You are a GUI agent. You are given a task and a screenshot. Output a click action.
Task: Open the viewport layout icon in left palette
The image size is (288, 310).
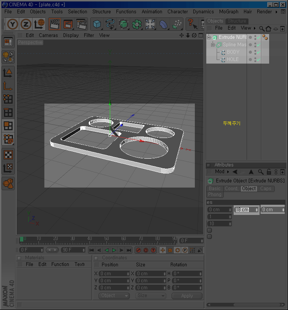(8, 42)
